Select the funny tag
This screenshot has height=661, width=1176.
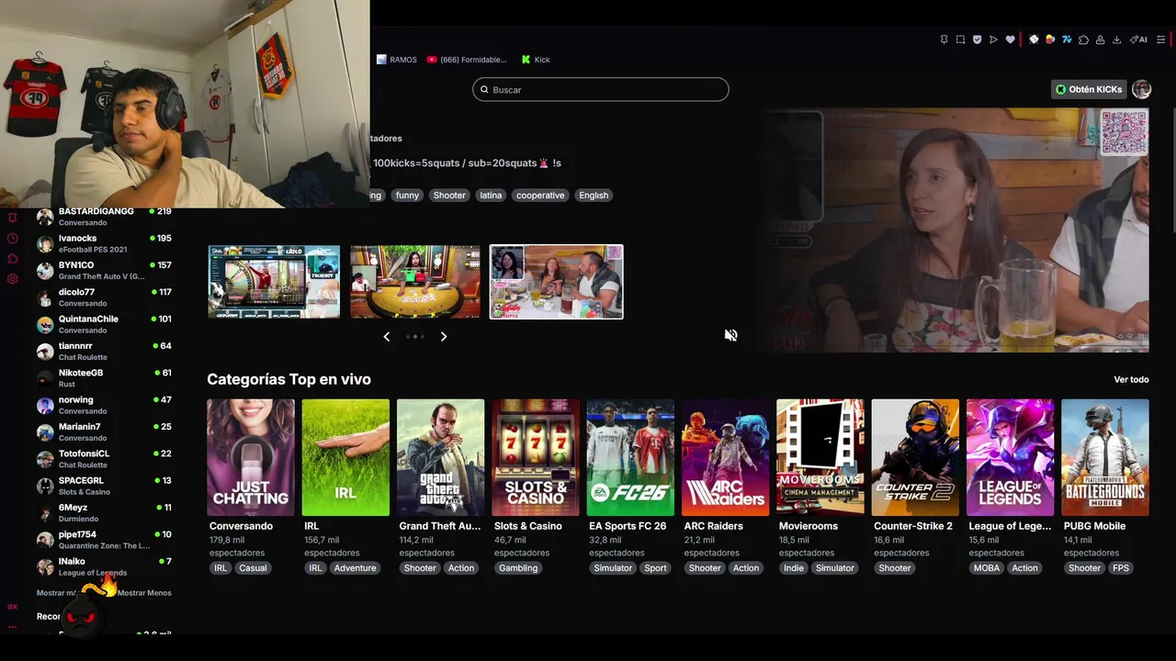407,196
